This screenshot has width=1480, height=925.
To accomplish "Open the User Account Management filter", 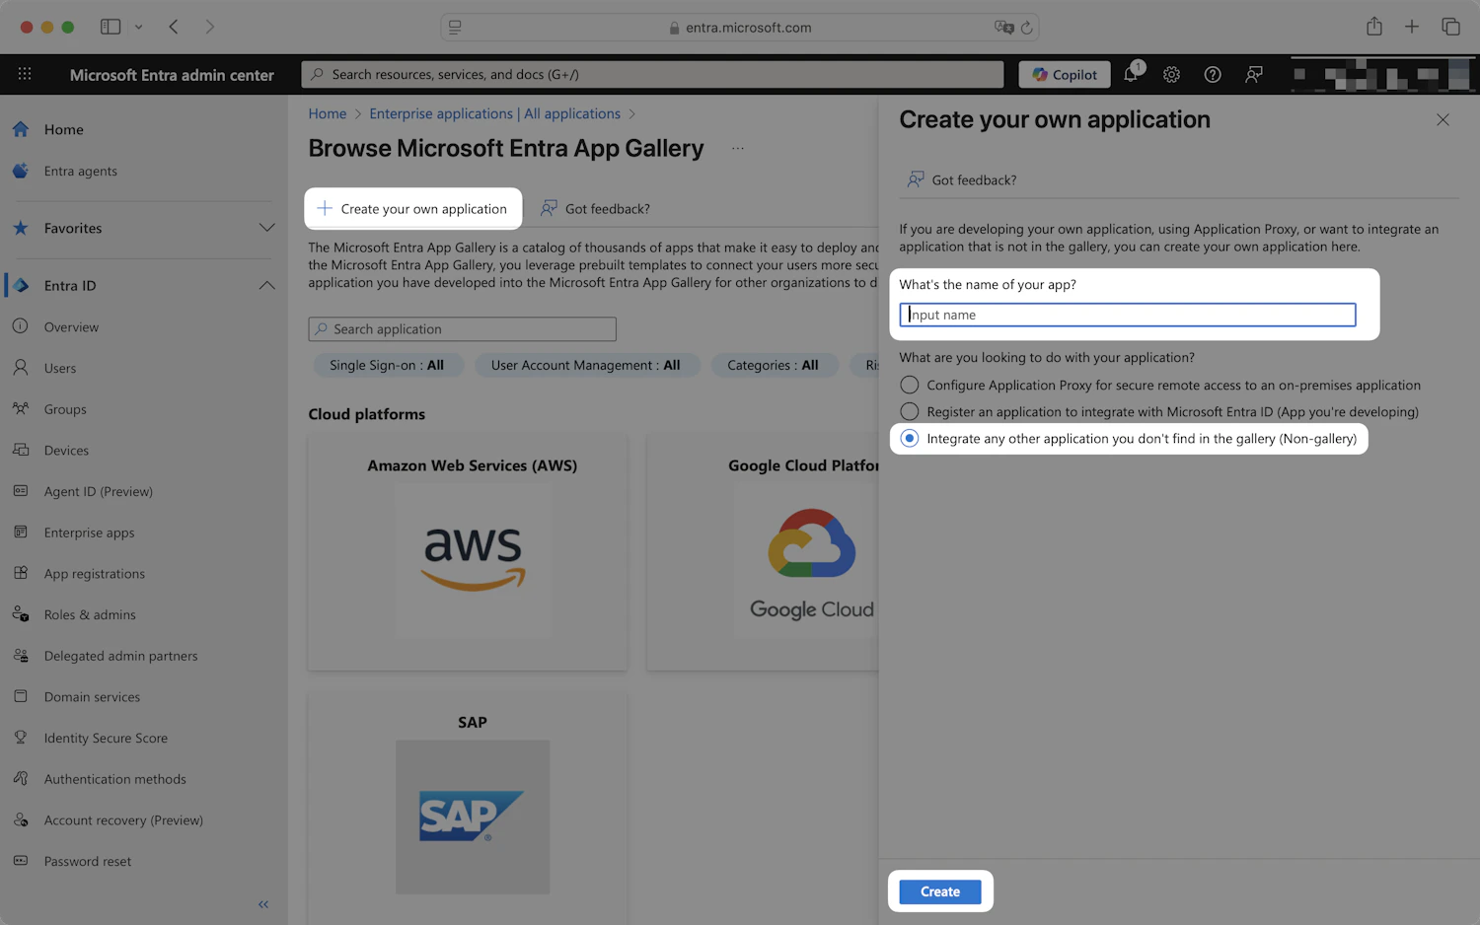I will tap(585, 365).
